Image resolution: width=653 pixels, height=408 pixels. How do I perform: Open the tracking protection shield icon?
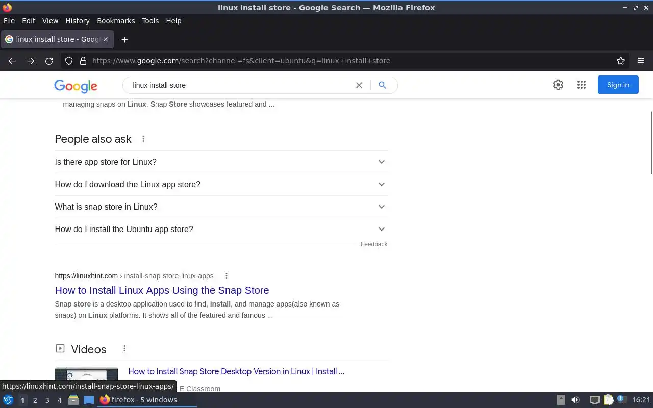69,61
